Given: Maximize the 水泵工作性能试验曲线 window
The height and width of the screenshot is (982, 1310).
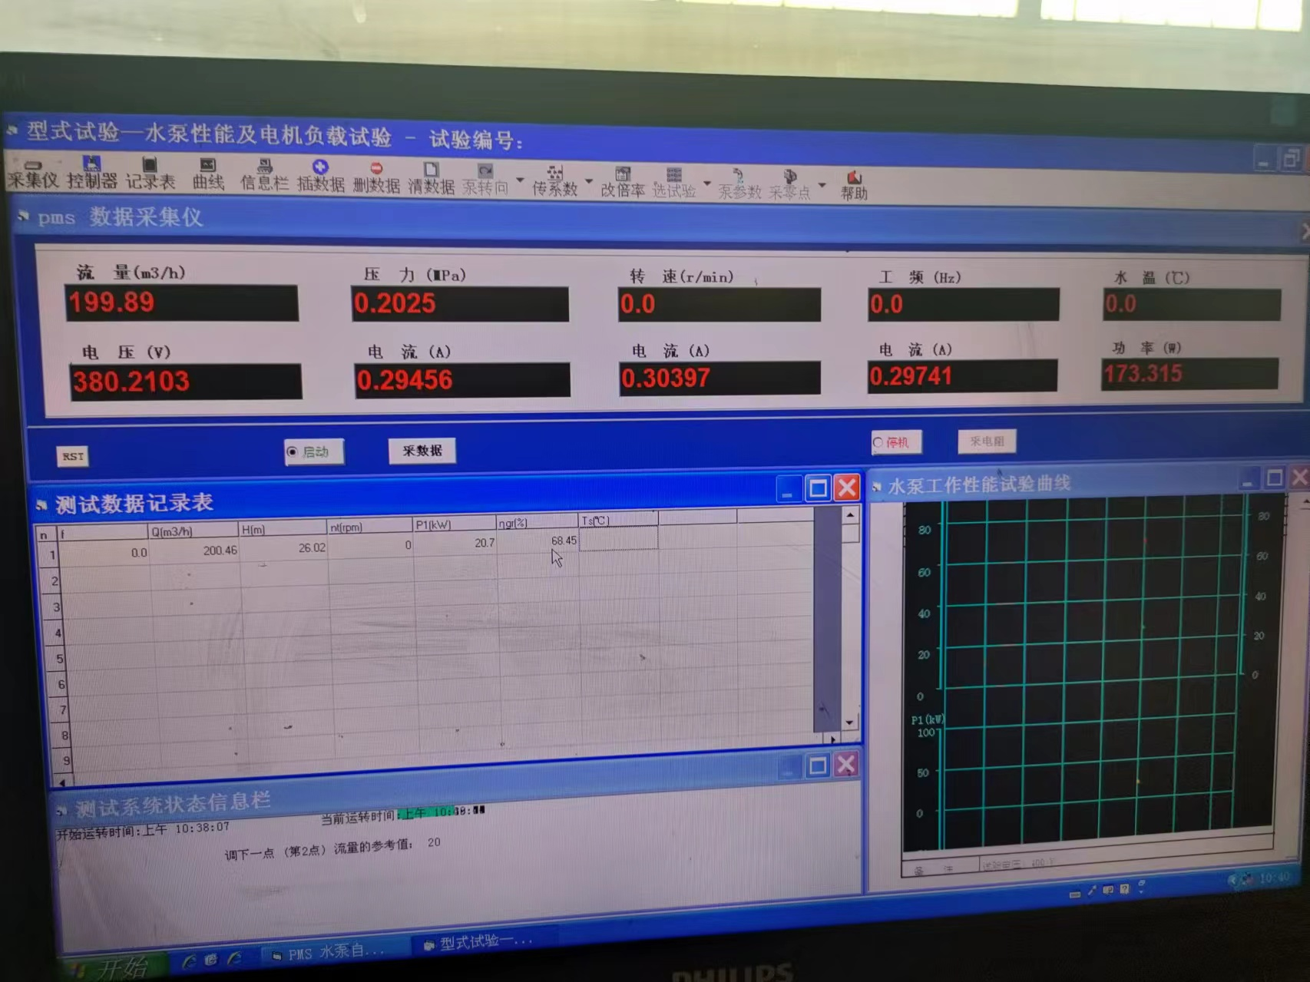Looking at the screenshot, I should tap(1275, 478).
